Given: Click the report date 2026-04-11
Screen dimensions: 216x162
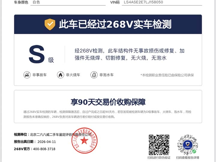Looking at the screenshot, I should point(46,142).
